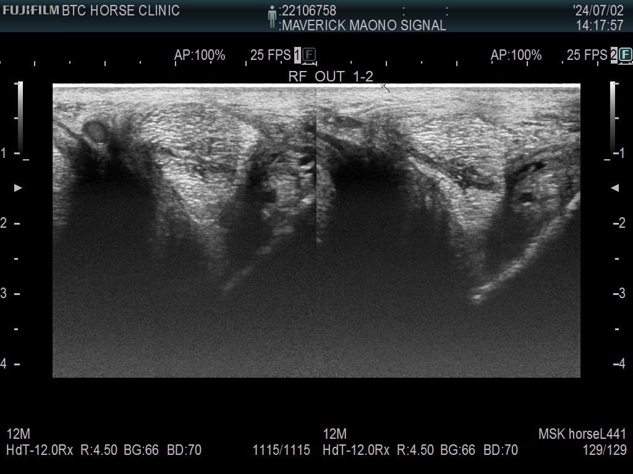Viewport: 633px width, 474px height.
Task: Select the panel 2 number indicator
Action: 614,55
